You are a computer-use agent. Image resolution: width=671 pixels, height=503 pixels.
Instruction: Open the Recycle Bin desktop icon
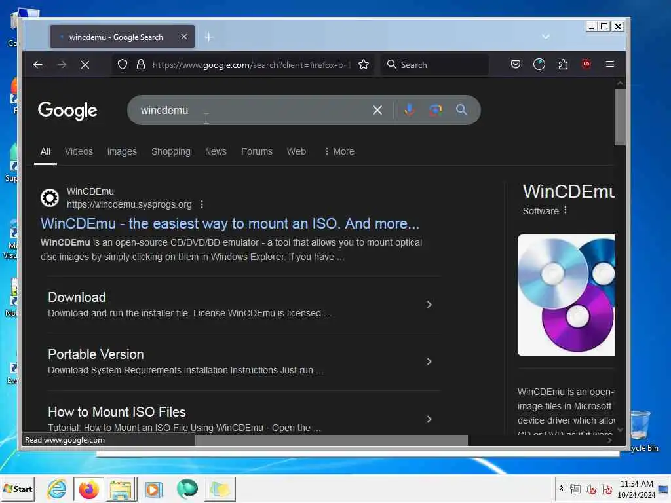[641, 430]
